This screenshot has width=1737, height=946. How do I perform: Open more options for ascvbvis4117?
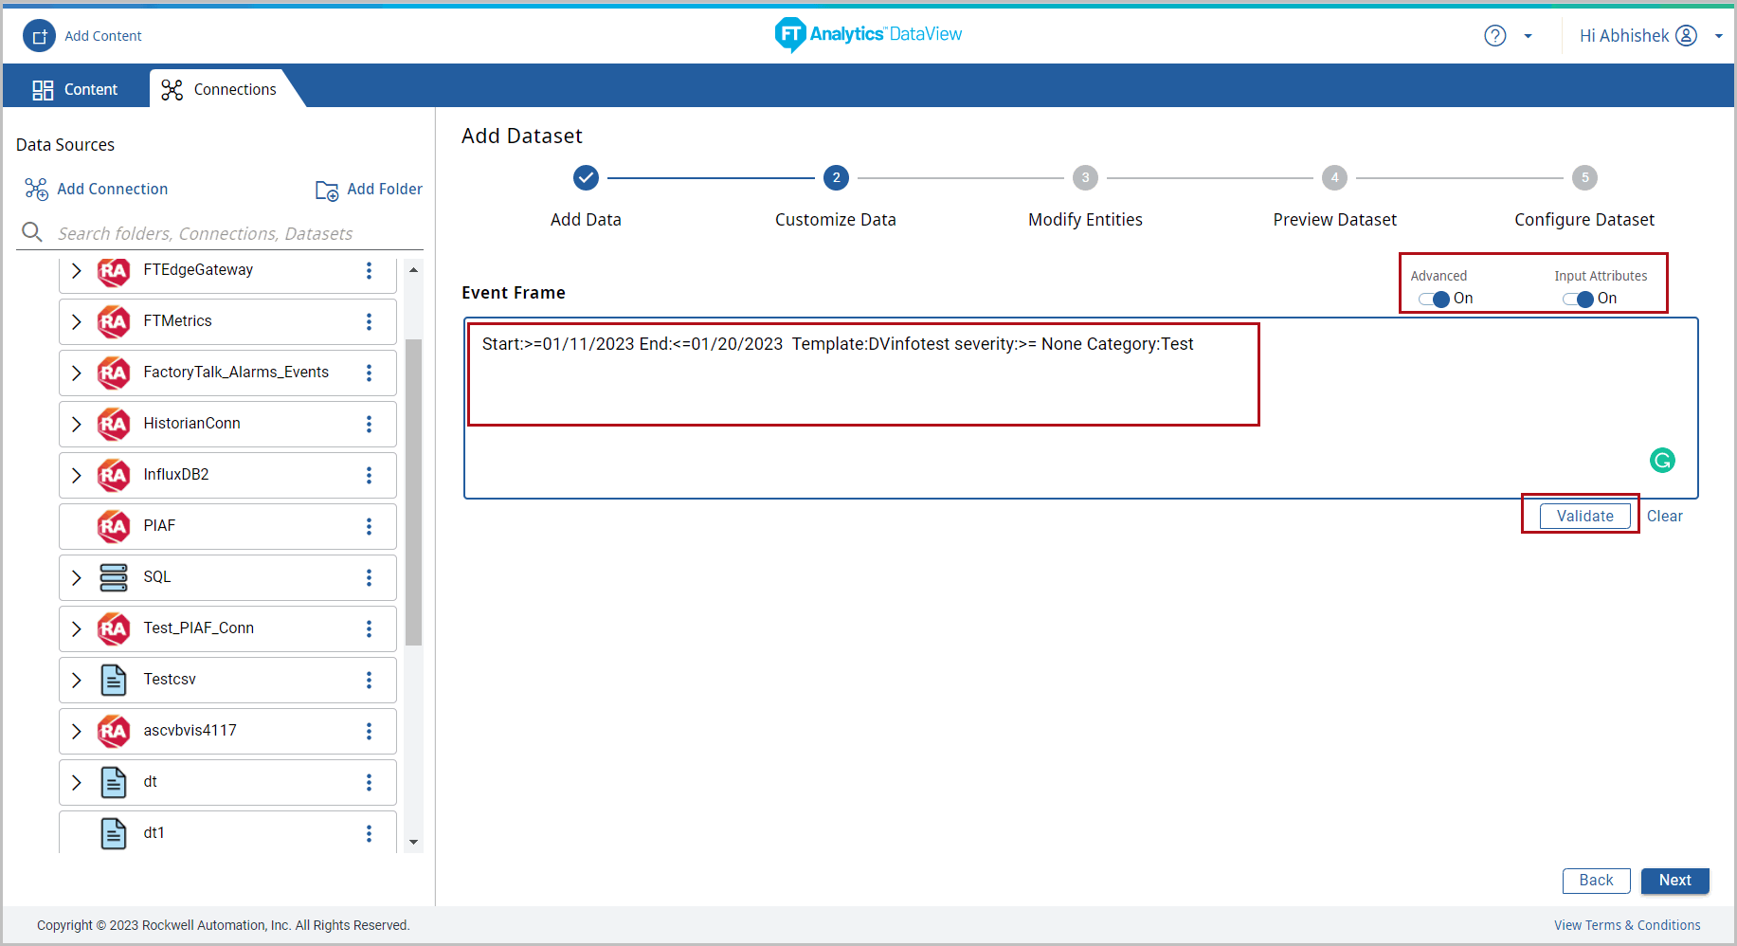click(369, 732)
